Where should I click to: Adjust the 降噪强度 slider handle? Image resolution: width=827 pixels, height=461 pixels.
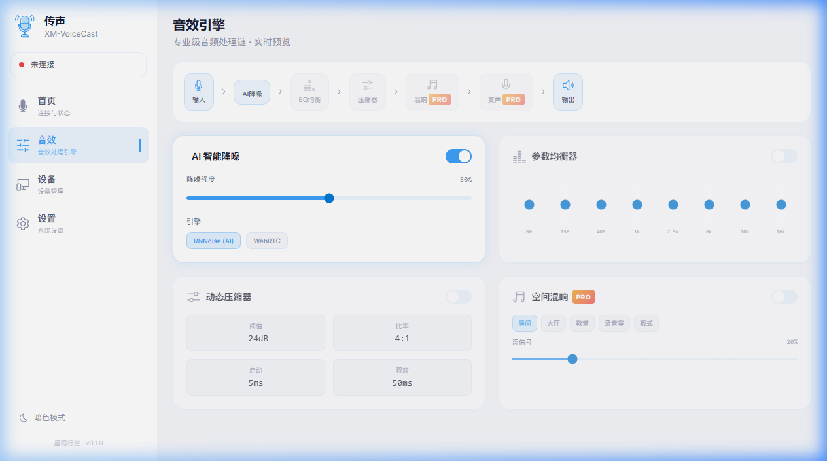click(329, 198)
